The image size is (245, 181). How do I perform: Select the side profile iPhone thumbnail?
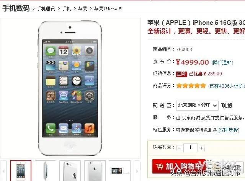[x=45, y=171]
